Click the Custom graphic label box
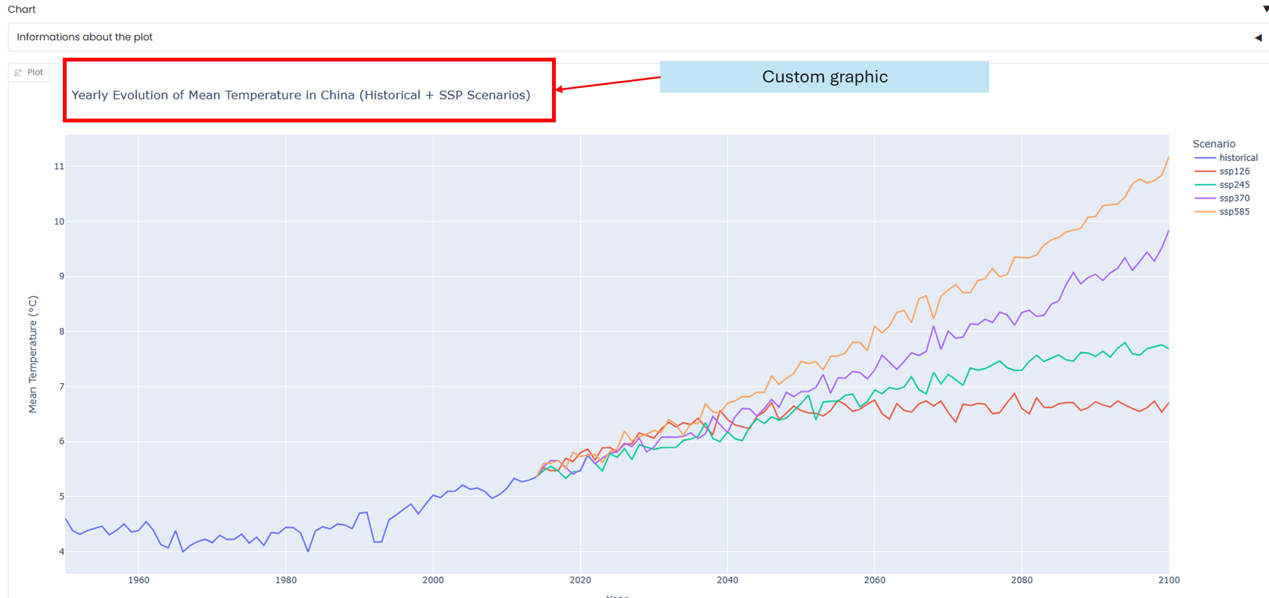 [x=824, y=77]
